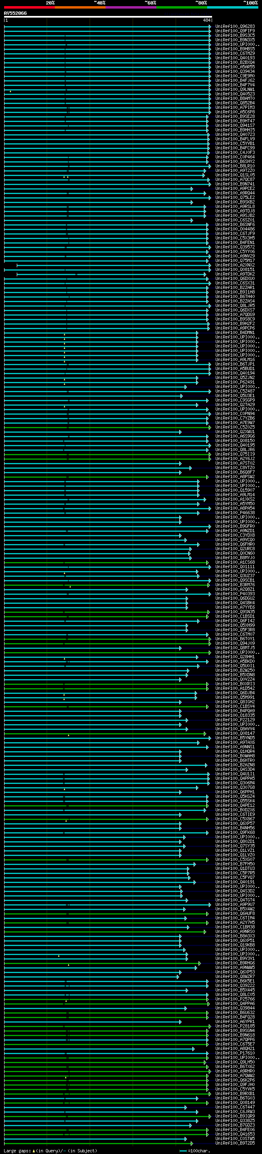Select hit label UniRef100_C9E9M0
The width and height of the screenshot is (262, 1154).
click(x=235, y=76)
